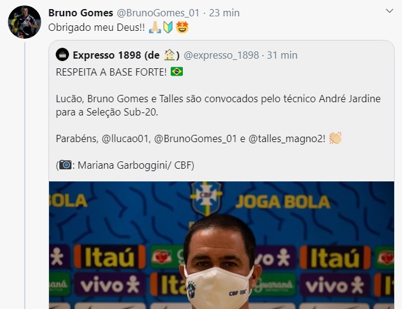Click the Brazil flag emoji
The height and width of the screenshot is (309, 402).
click(x=177, y=72)
